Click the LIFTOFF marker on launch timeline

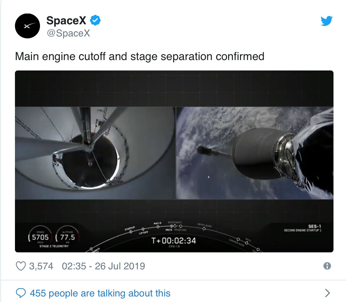[x=143, y=230]
